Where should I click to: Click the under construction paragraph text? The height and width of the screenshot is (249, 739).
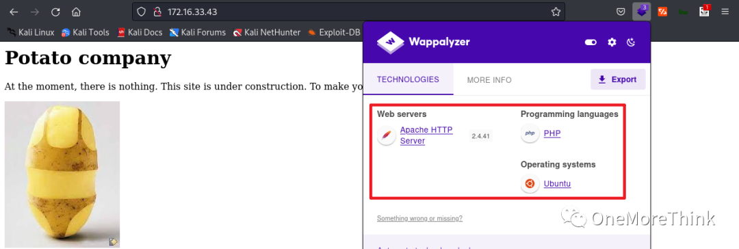point(183,86)
